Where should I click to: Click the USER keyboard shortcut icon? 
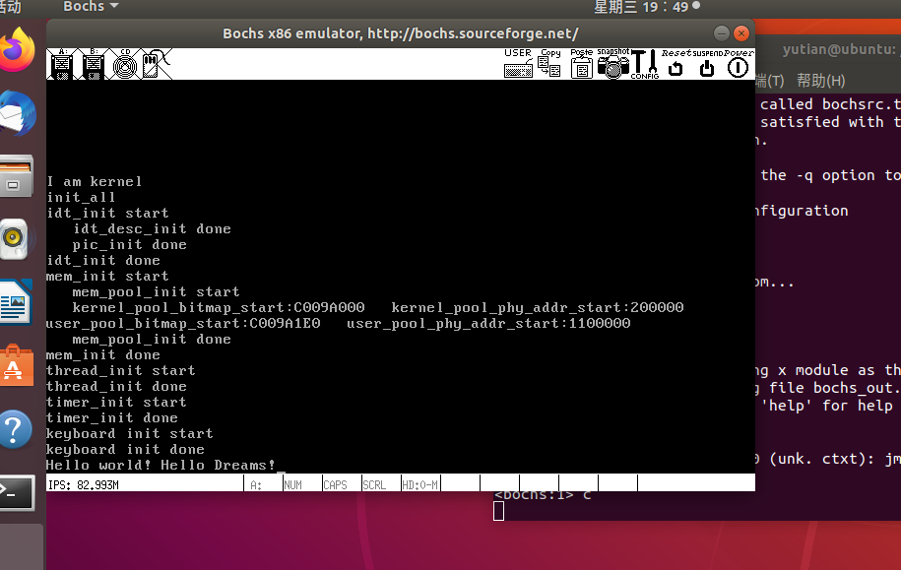[518, 64]
